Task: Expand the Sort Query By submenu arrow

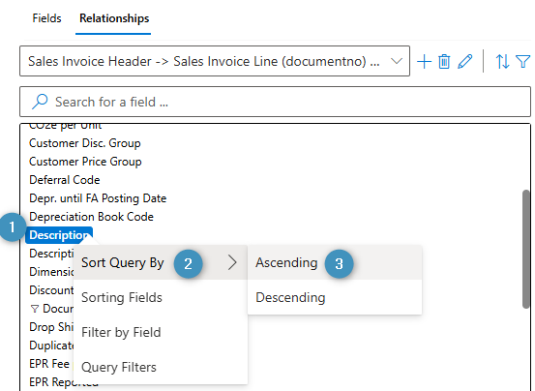Action: click(x=232, y=262)
